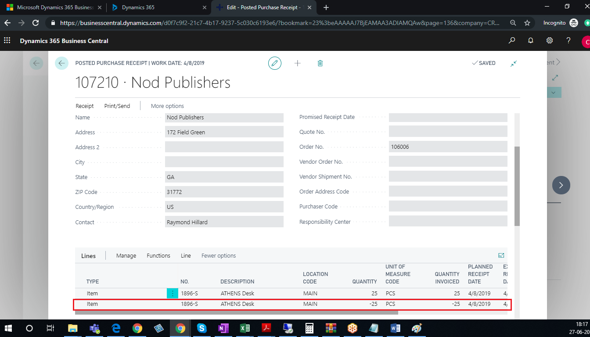Click the empty Promised Receipt Date field
Image resolution: width=590 pixels, height=337 pixels.
click(448, 117)
